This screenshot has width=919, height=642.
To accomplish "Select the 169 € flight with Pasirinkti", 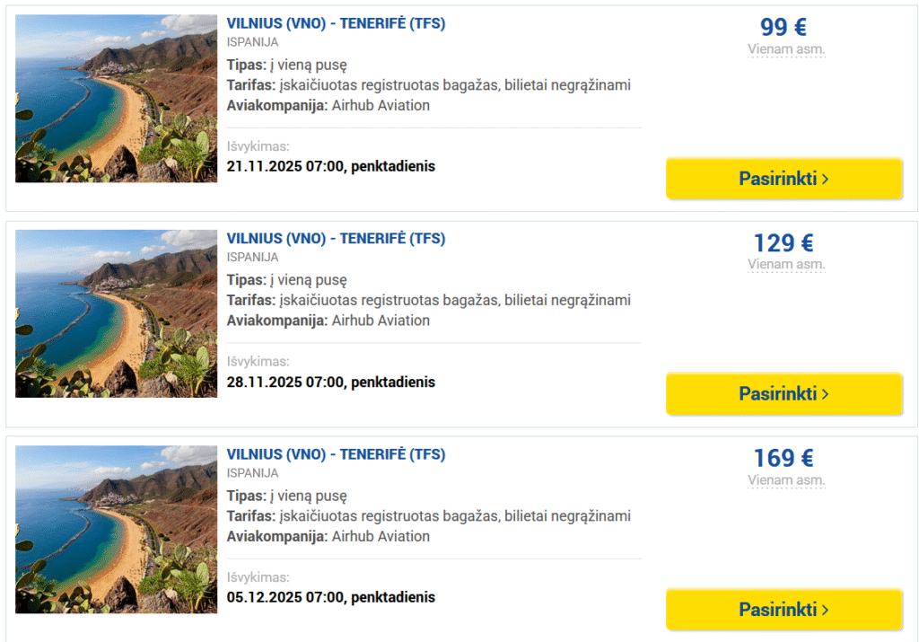I will pyautogui.click(x=783, y=610).
